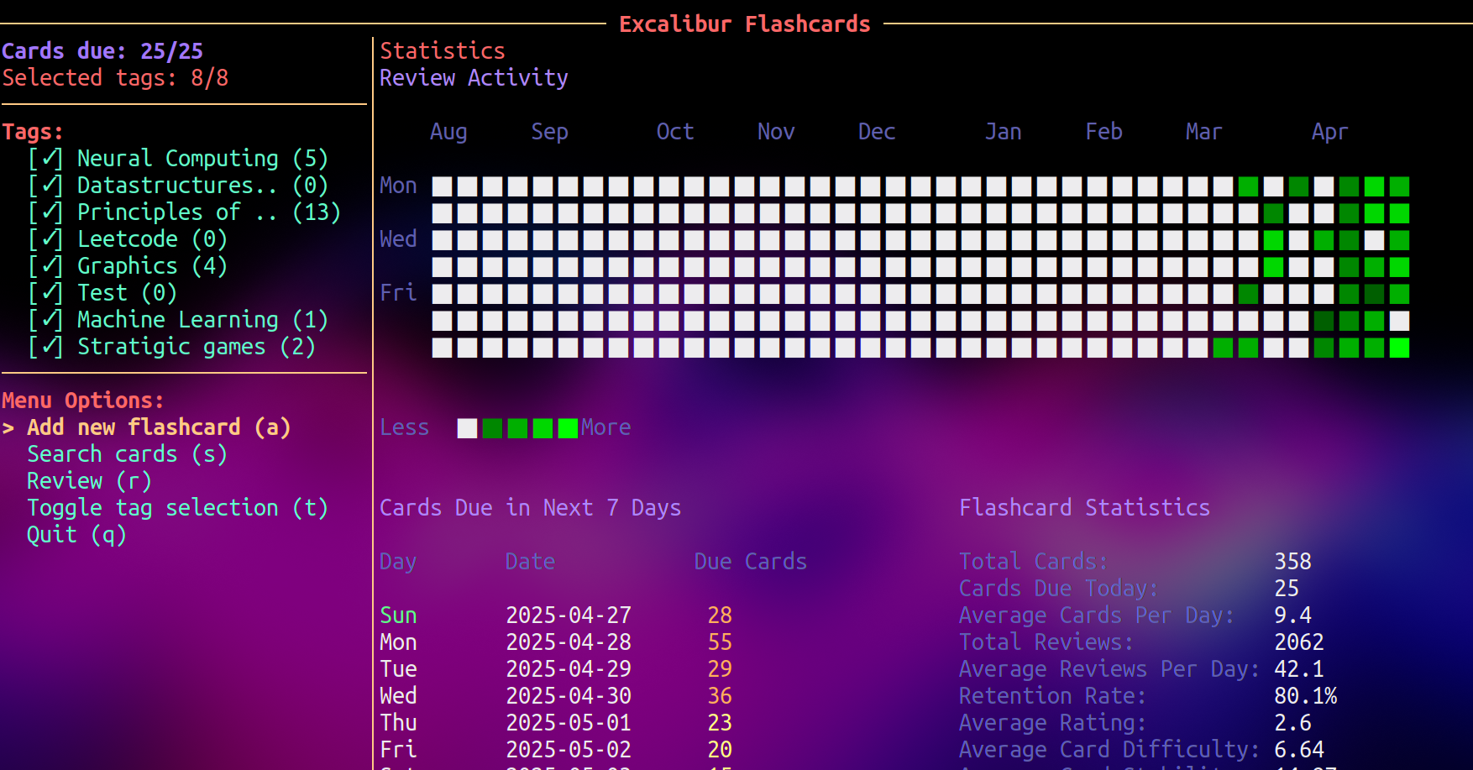Click the brightest green swatch beside More

coord(569,428)
